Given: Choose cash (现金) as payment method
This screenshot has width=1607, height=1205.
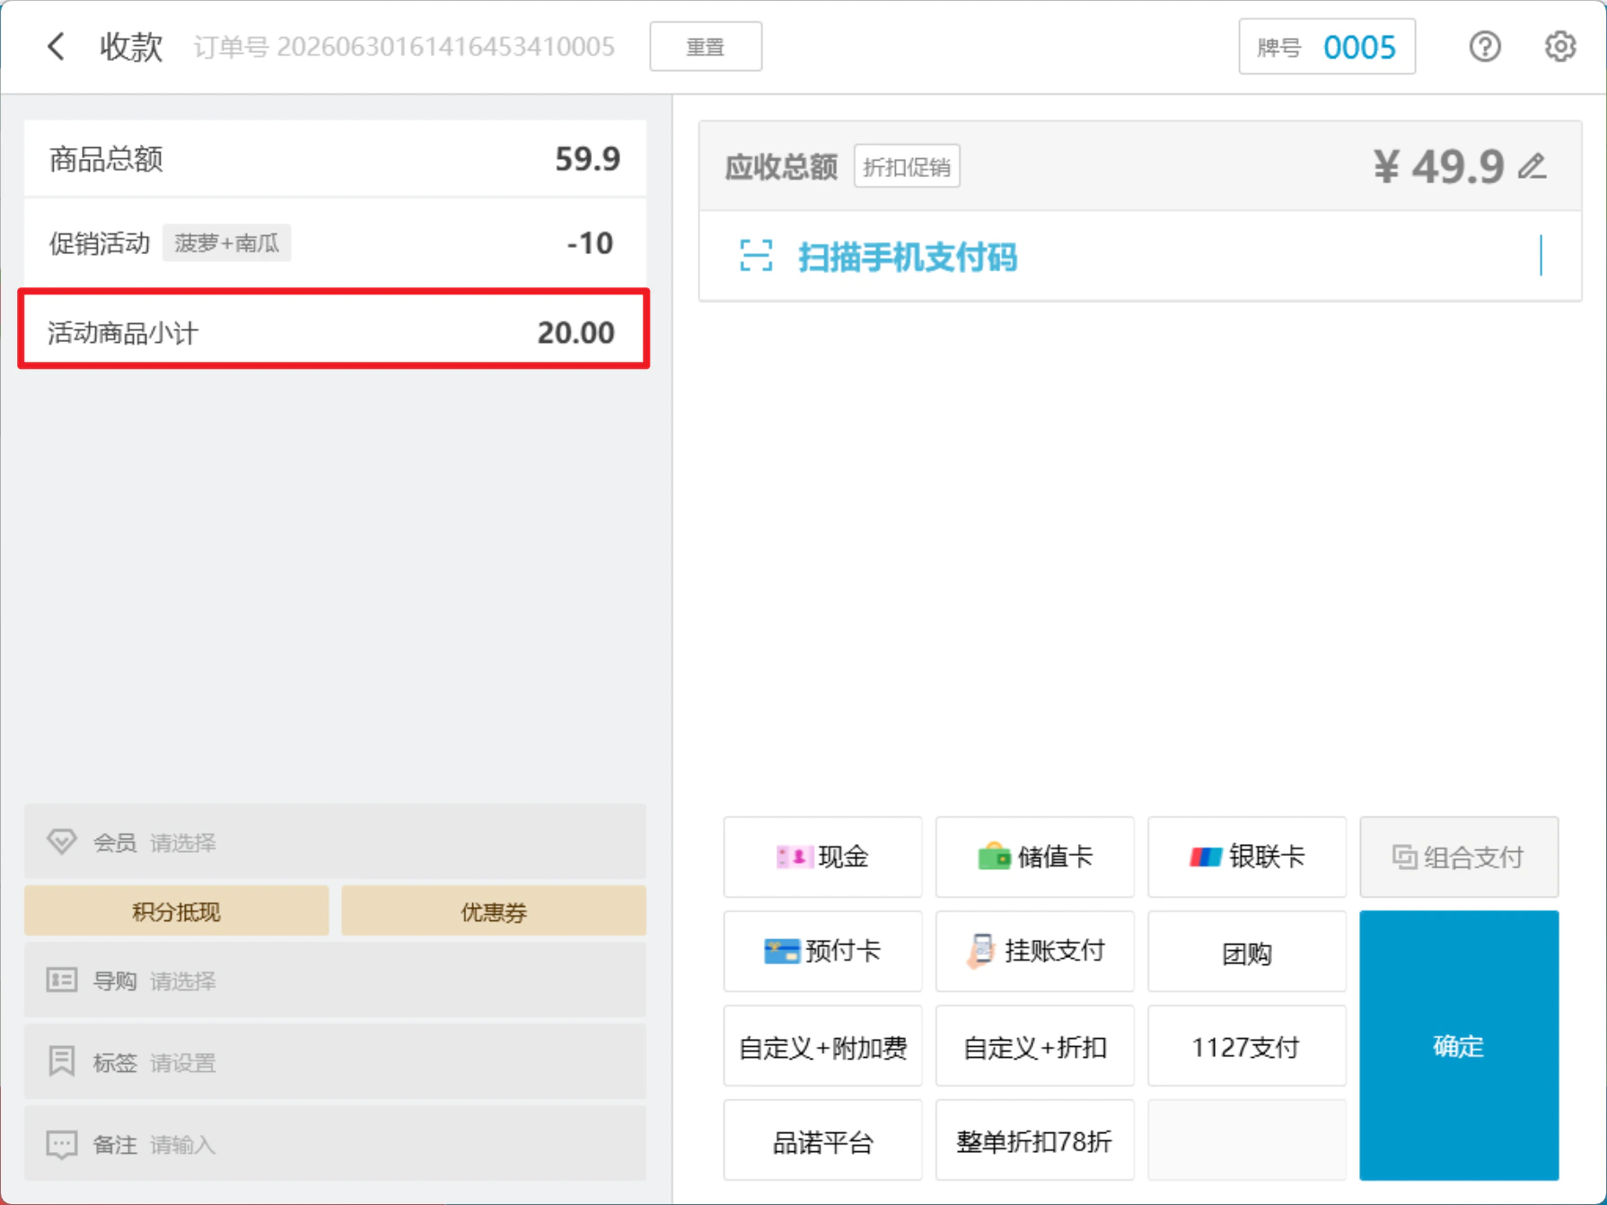Looking at the screenshot, I should [x=822, y=857].
